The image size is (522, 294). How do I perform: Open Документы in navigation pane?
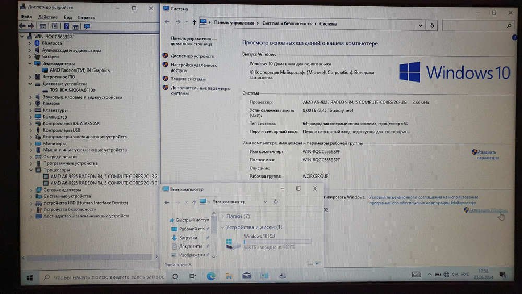[191, 246]
